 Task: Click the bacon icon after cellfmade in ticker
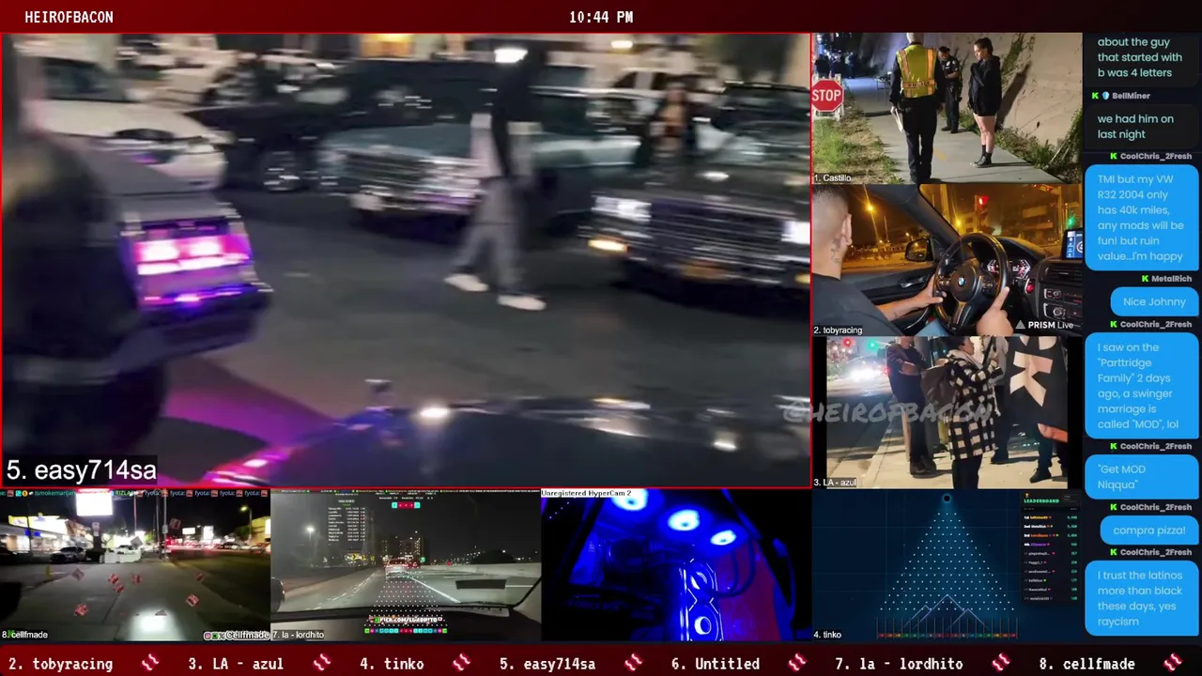(x=1173, y=663)
